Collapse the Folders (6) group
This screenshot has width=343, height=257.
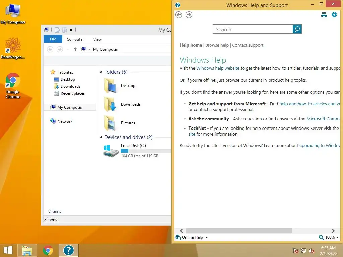(x=101, y=72)
